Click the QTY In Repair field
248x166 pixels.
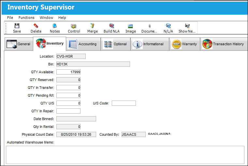coord(68,111)
